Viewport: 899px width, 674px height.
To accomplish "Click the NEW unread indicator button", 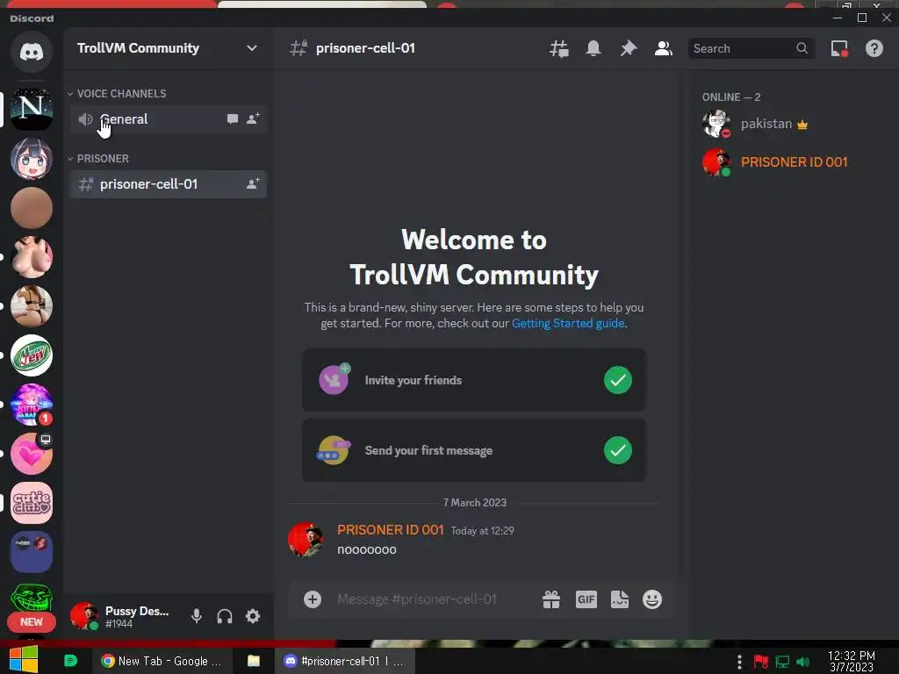I will pos(32,622).
